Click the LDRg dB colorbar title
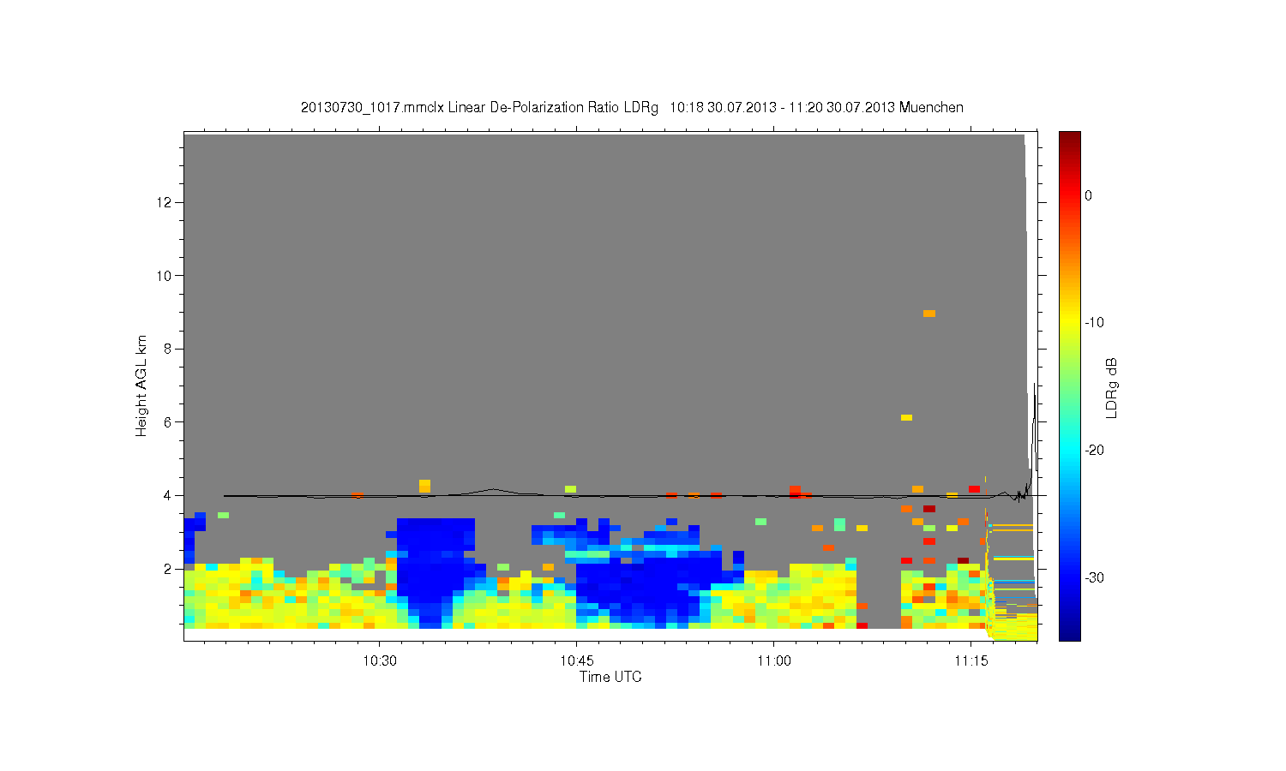This screenshot has height=771, width=1286. click(x=1112, y=387)
